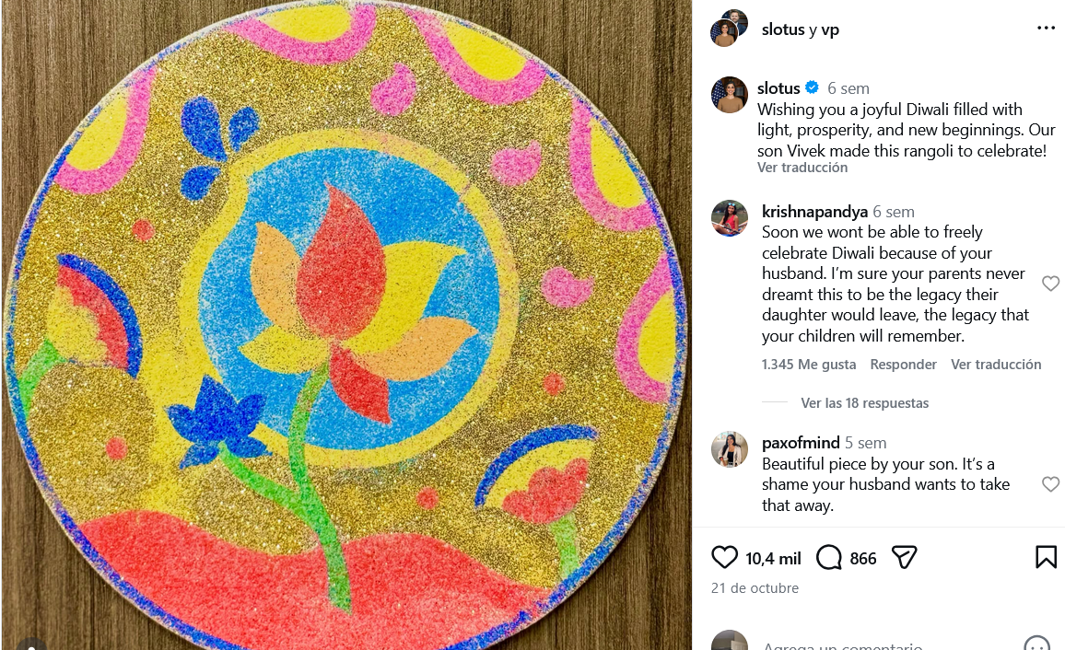1065x650 pixels.
Task: View the 1.345 Me gusta likes list
Action: pyautogui.click(x=808, y=365)
